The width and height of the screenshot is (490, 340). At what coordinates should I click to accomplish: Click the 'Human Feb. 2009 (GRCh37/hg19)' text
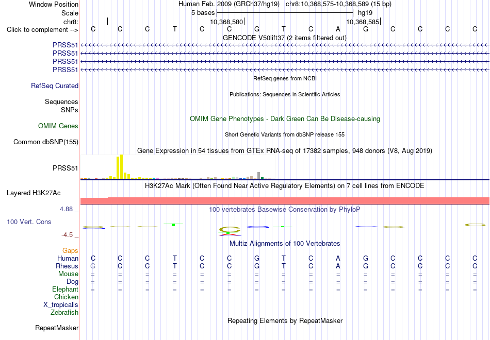230,4
